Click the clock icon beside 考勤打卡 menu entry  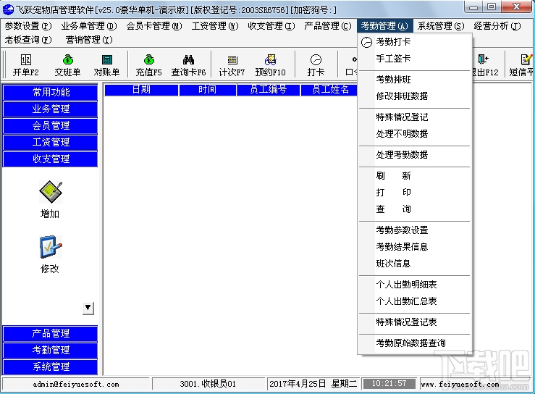pos(367,42)
